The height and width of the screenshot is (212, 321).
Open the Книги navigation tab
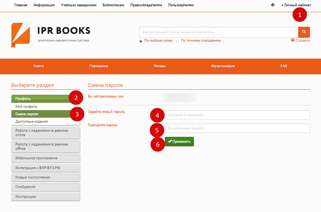pos(39,66)
